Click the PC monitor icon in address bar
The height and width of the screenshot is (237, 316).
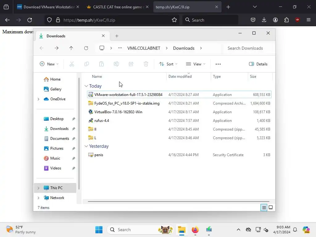click(102, 48)
